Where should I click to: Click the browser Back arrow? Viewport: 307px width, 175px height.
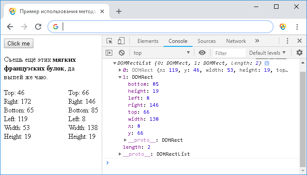coord(10,27)
